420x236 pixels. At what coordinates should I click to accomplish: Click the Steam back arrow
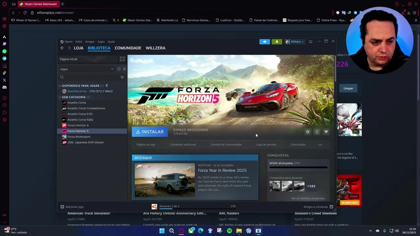coord(62,48)
